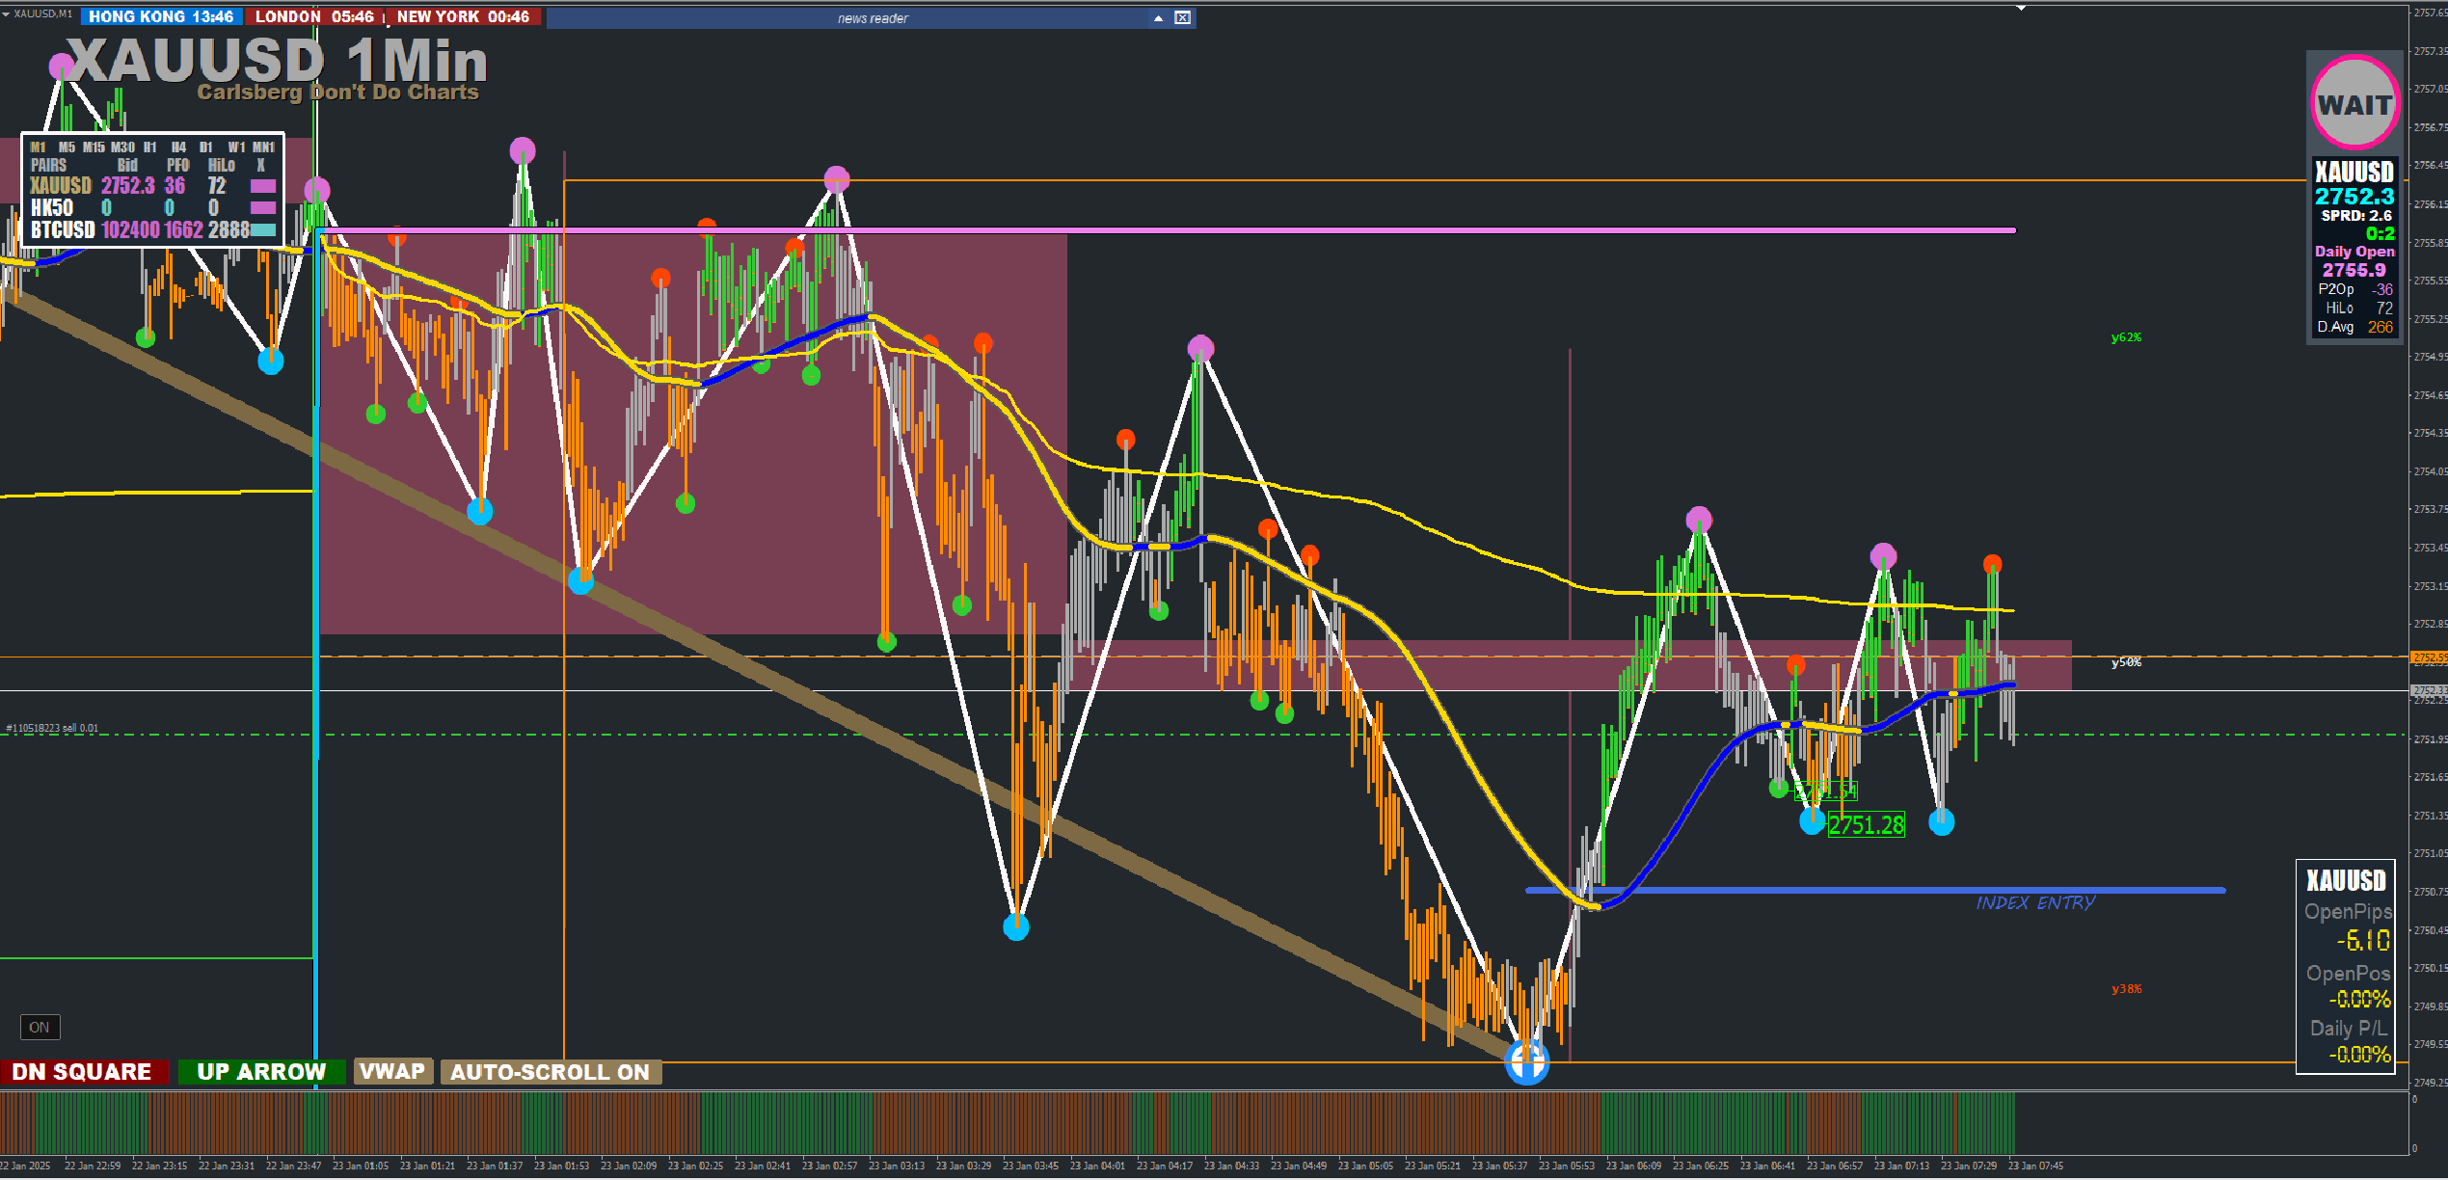Select the D1 timeframe in pairs panel
2448x1180 pixels.
[205, 147]
